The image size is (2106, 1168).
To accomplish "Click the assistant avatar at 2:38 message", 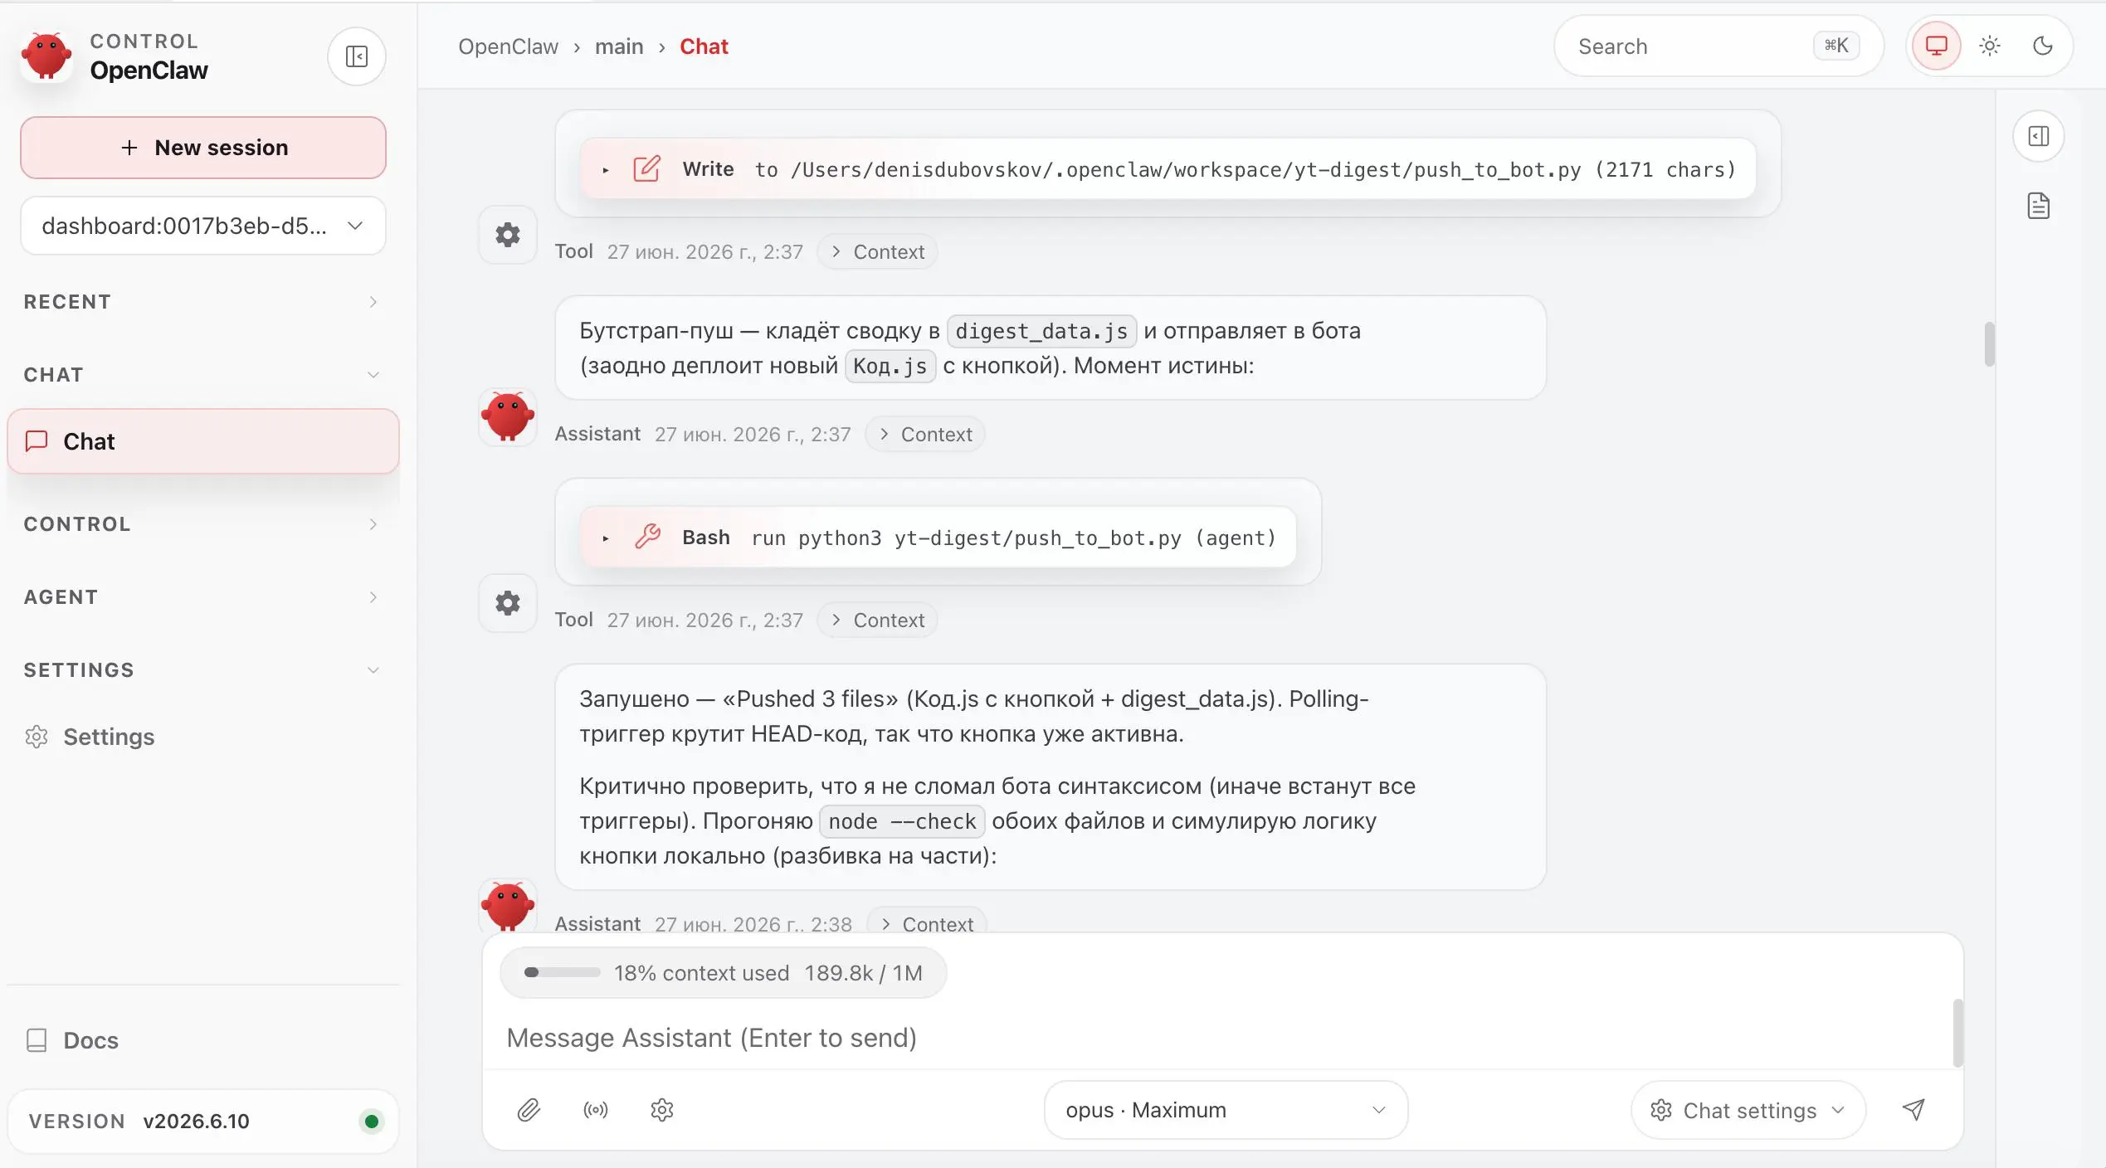I will 508,906.
